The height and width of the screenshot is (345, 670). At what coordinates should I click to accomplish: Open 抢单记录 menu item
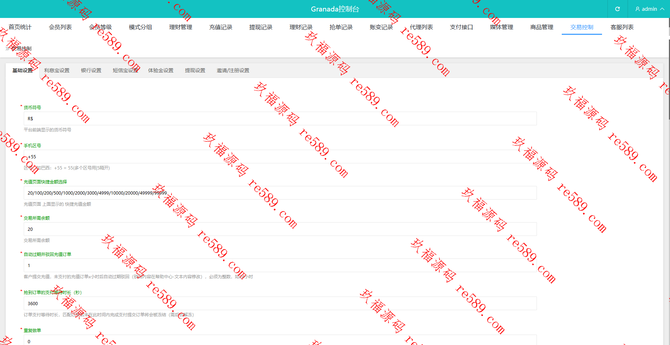pos(341,27)
